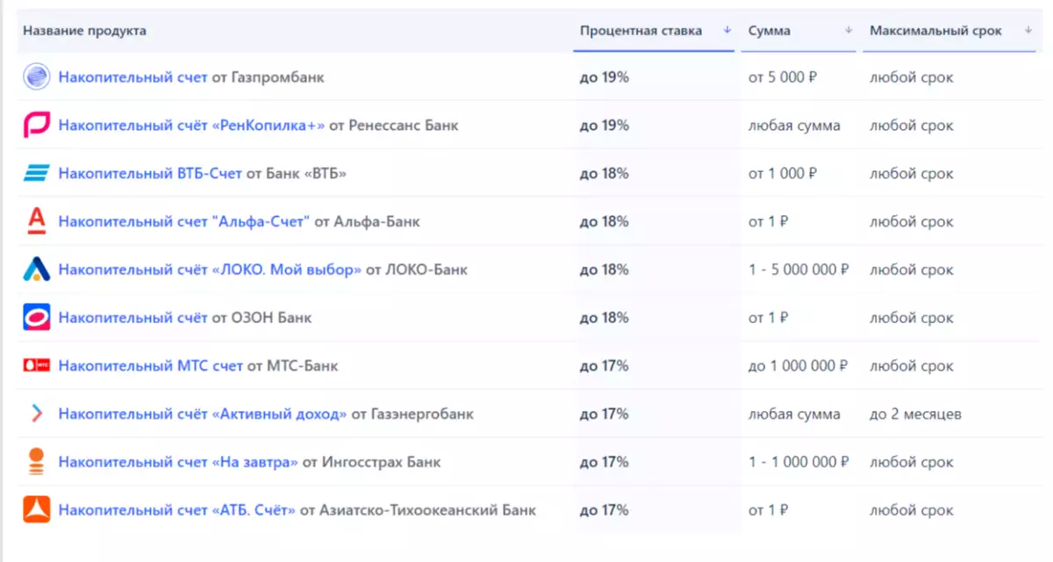This screenshot has height=562, width=1053.
Task: Click the Ренессанс Банк logo icon
Action: [x=37, y=126]
